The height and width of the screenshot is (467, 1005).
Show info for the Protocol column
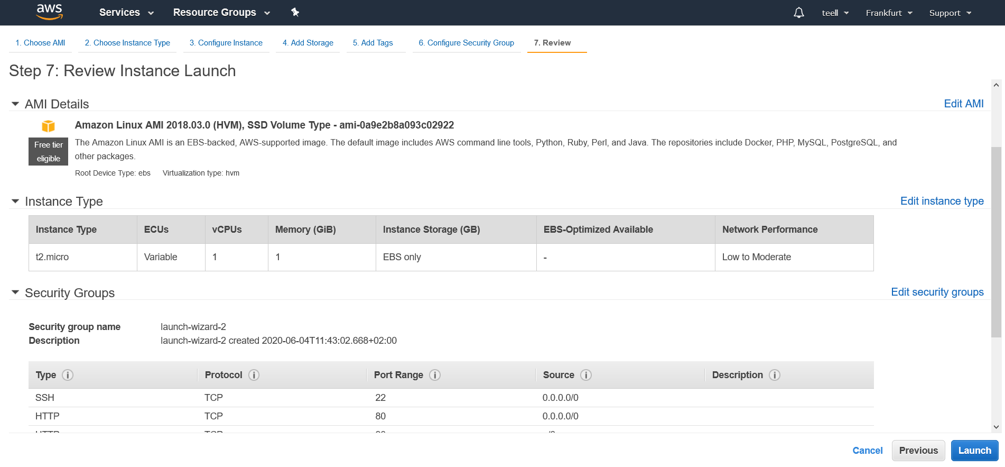tap(254, 375)
